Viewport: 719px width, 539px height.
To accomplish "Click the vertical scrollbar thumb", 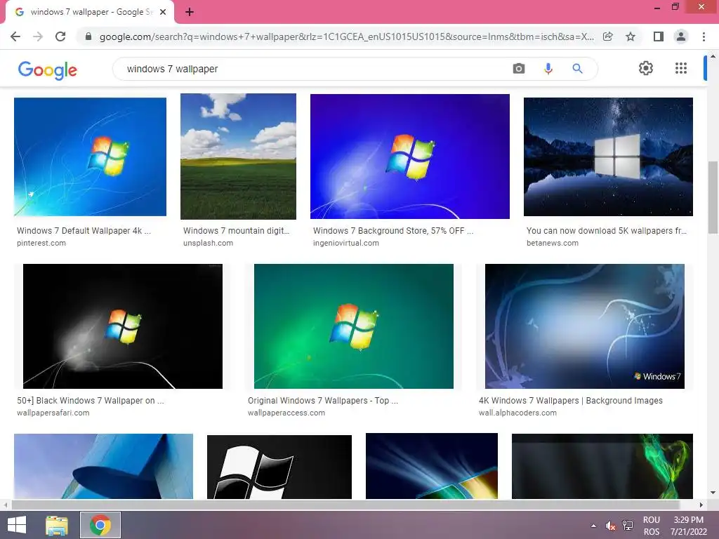I will click(x=713, y=197).
